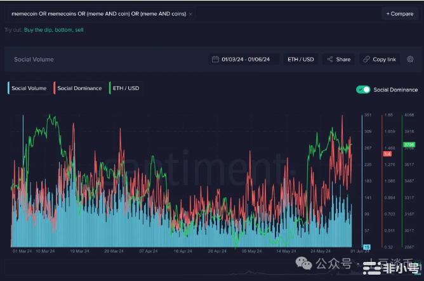Click the Copy link chain icon
Screen dimensions: 424x281
coord(366,59)
